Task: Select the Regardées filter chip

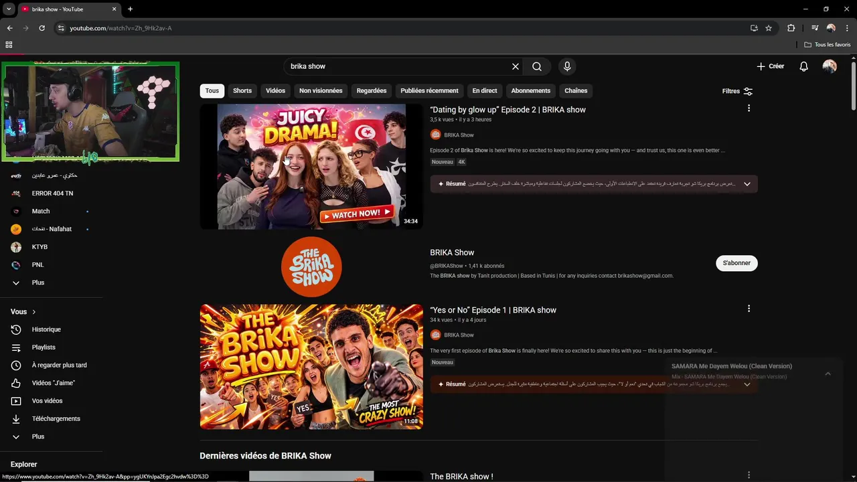Action: [x=372, y=91]
